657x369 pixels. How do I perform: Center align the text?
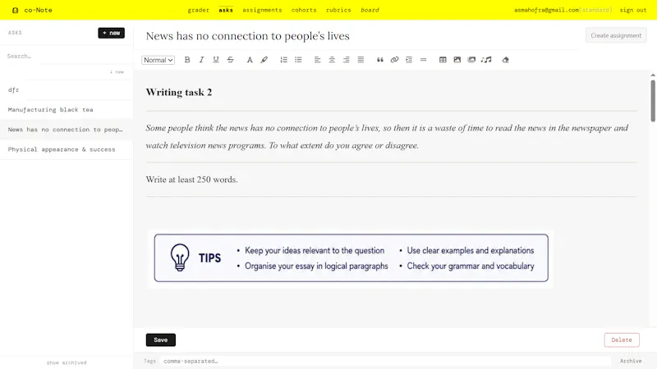tap(332, 60)
